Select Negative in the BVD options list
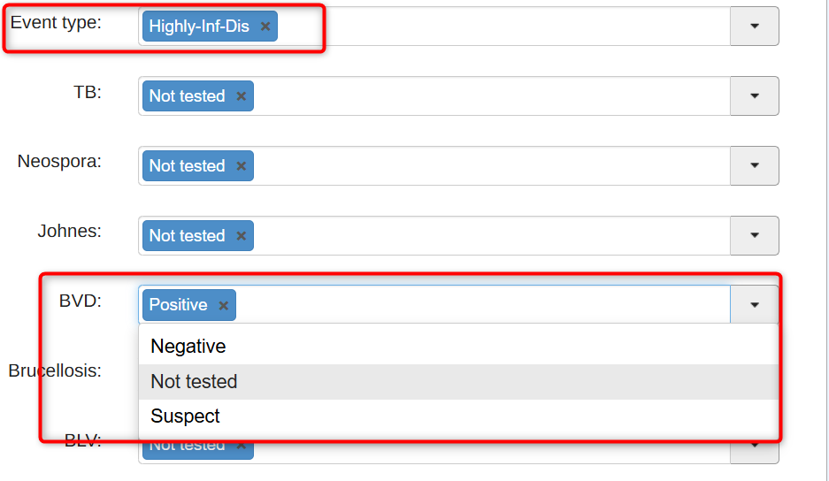 point(188,347)
